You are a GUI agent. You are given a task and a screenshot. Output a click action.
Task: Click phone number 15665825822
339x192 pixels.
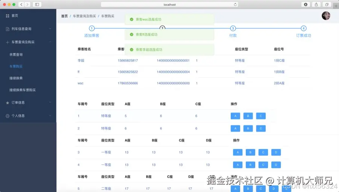(x=128, y=72)
